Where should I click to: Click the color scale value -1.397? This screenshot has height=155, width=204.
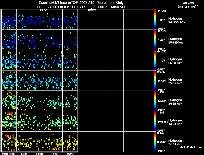coord(161,20)
